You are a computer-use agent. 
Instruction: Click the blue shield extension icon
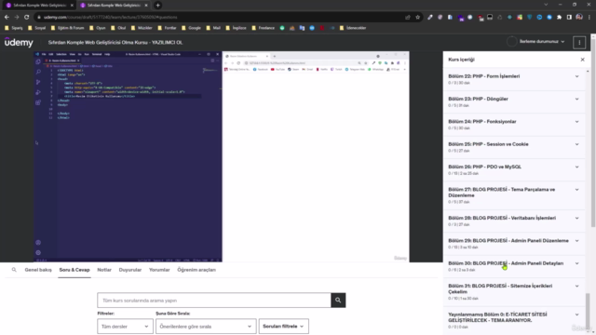tap(530, 17)
